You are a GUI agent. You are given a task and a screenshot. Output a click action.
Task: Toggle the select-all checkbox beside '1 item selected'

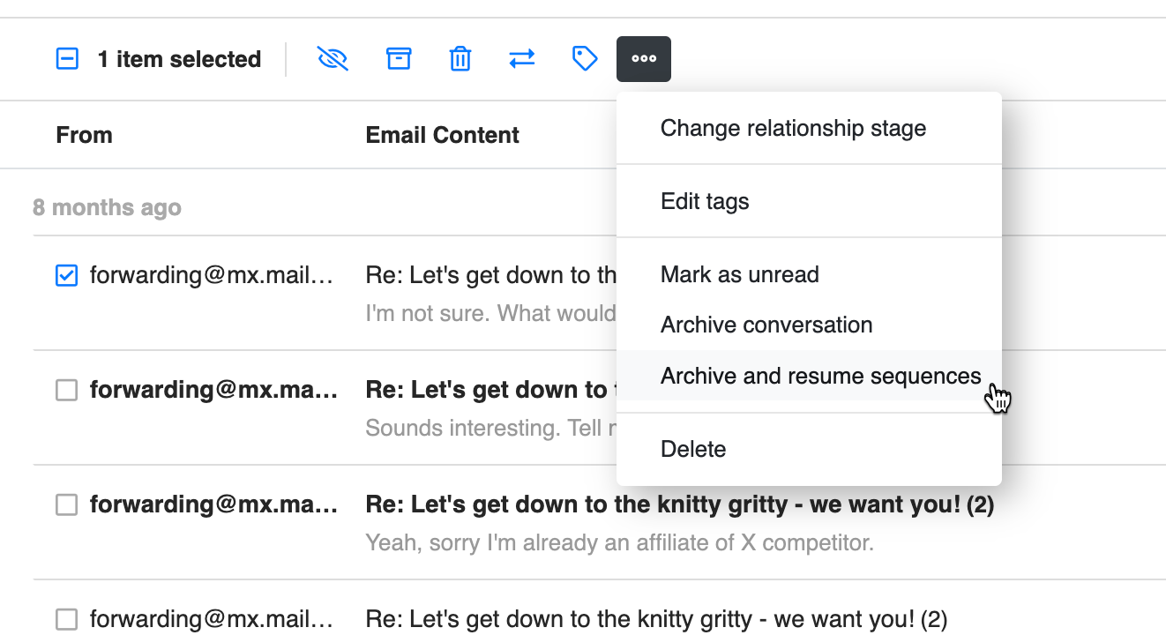(x=67, y=59)
